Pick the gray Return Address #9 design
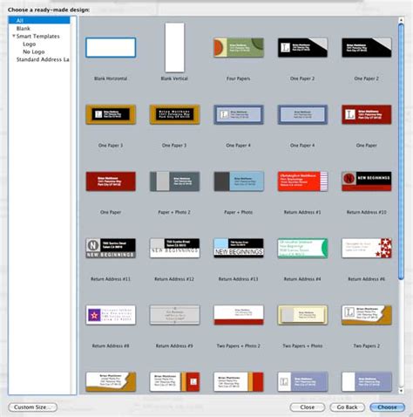The height and width of the screenshot is (417, 413). tap(174, 315)
